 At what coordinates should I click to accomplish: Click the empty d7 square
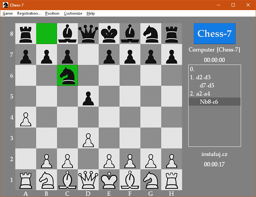(88, 54)
